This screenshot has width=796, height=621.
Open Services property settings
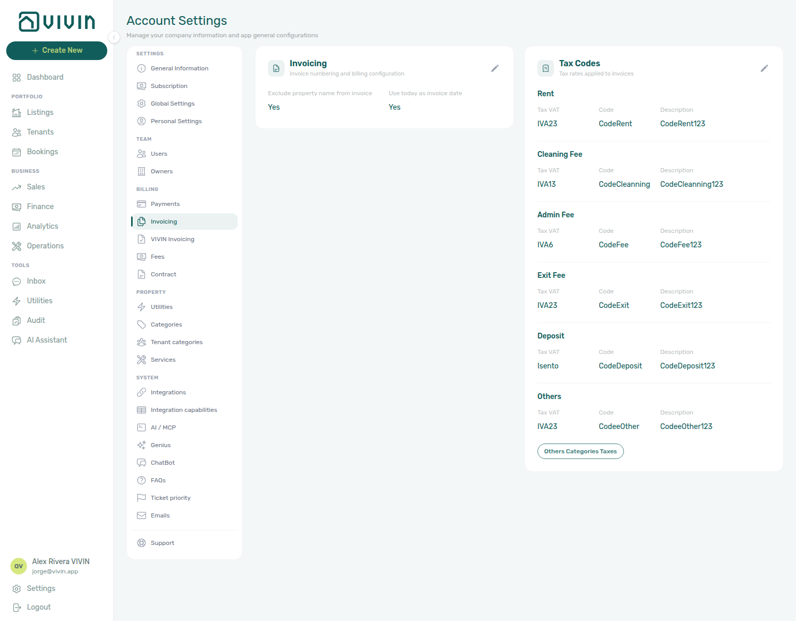coord(184,360)
